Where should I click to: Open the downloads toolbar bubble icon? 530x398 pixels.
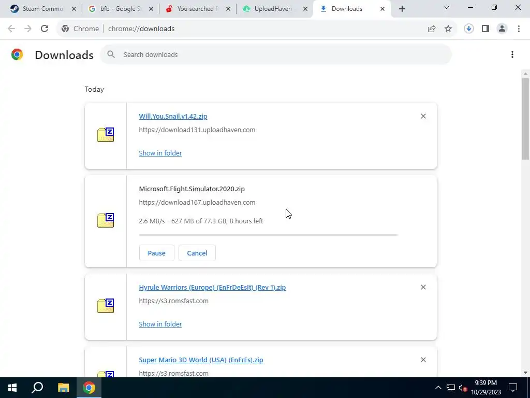(469, 29)
